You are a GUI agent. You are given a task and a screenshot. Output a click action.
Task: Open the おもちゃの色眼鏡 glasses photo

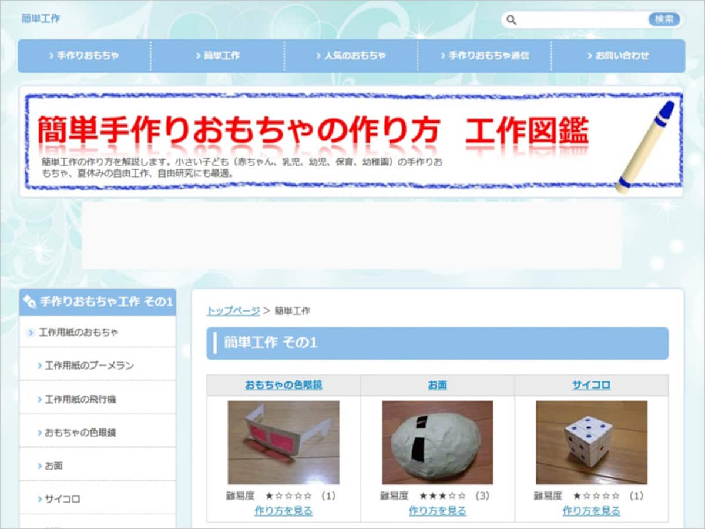click(283, 443)
